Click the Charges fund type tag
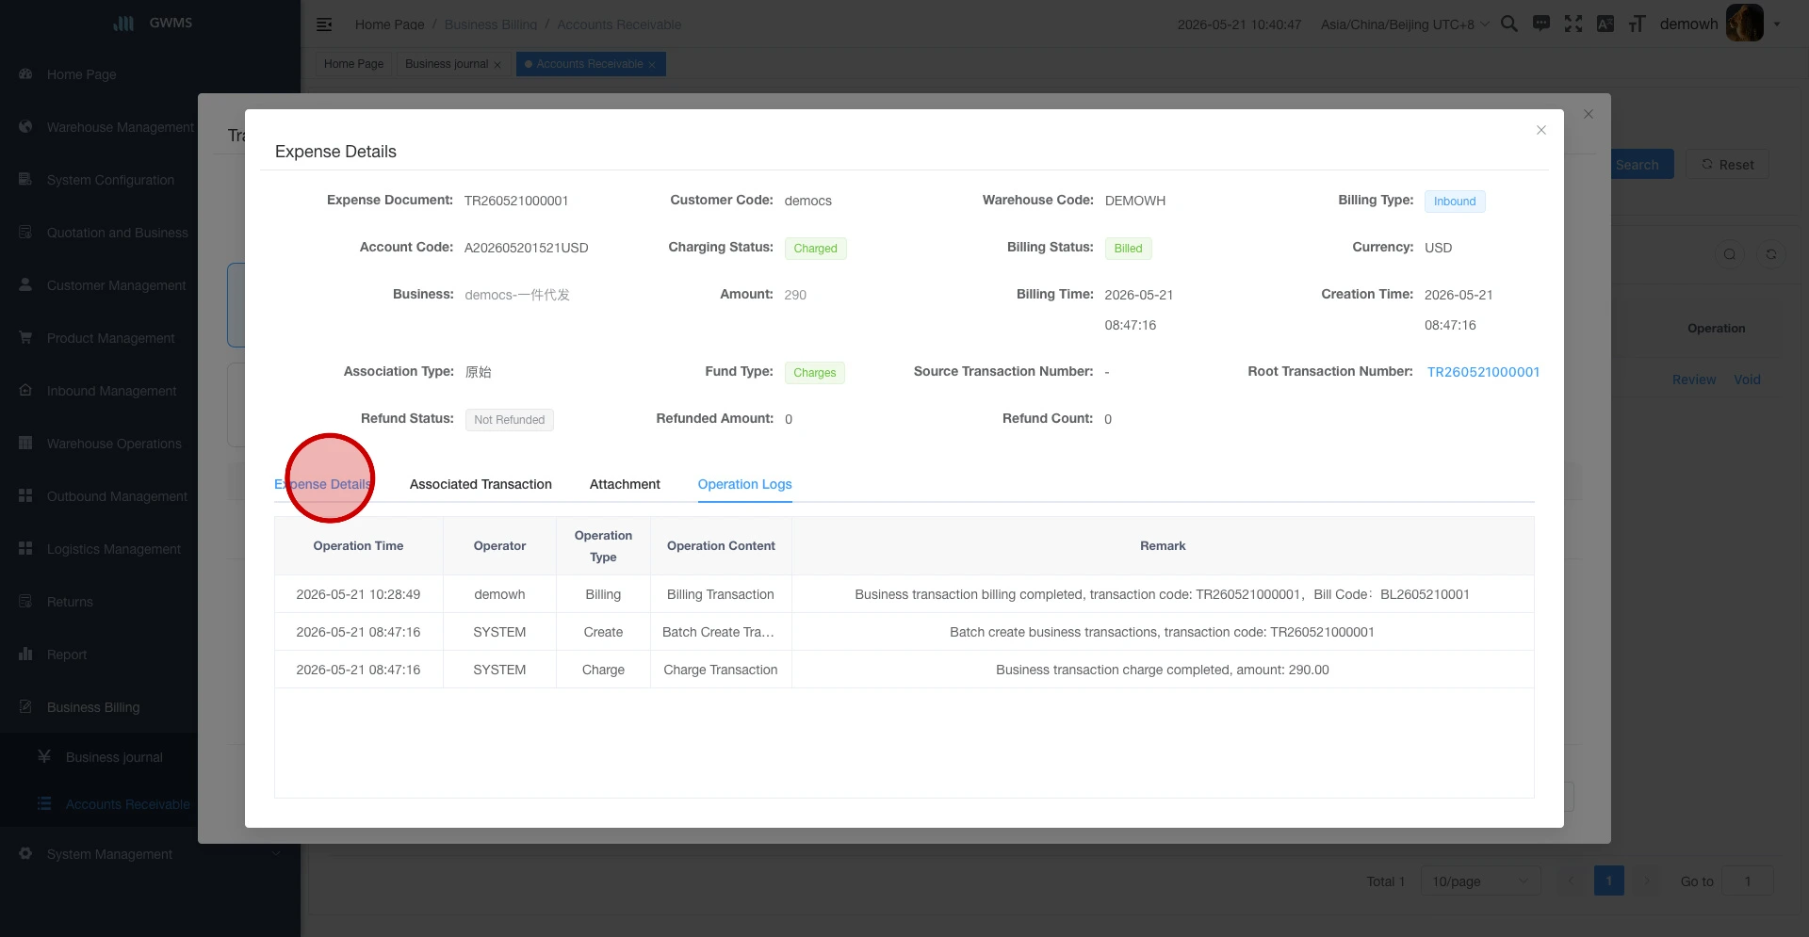The height and width of the screenshot is (937, 1809). coord(814,373)
